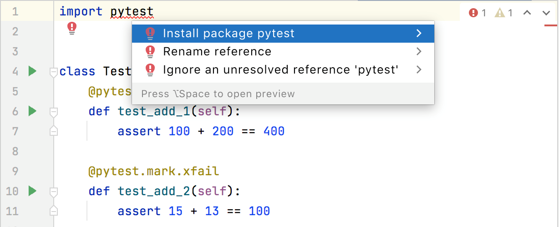Screen dimensions: 559x227
Task: Run test_add_1 using the gutter arrow
Action: pos(32,111)
